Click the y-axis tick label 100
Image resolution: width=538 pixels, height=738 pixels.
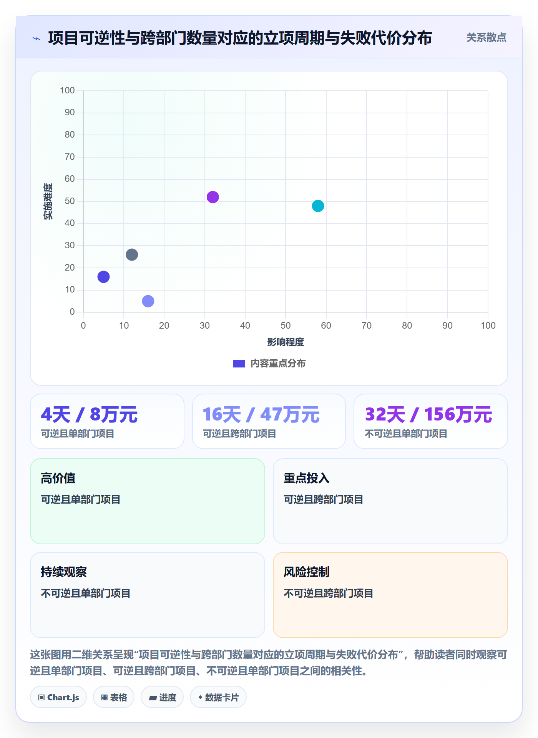tap(67, 90)
